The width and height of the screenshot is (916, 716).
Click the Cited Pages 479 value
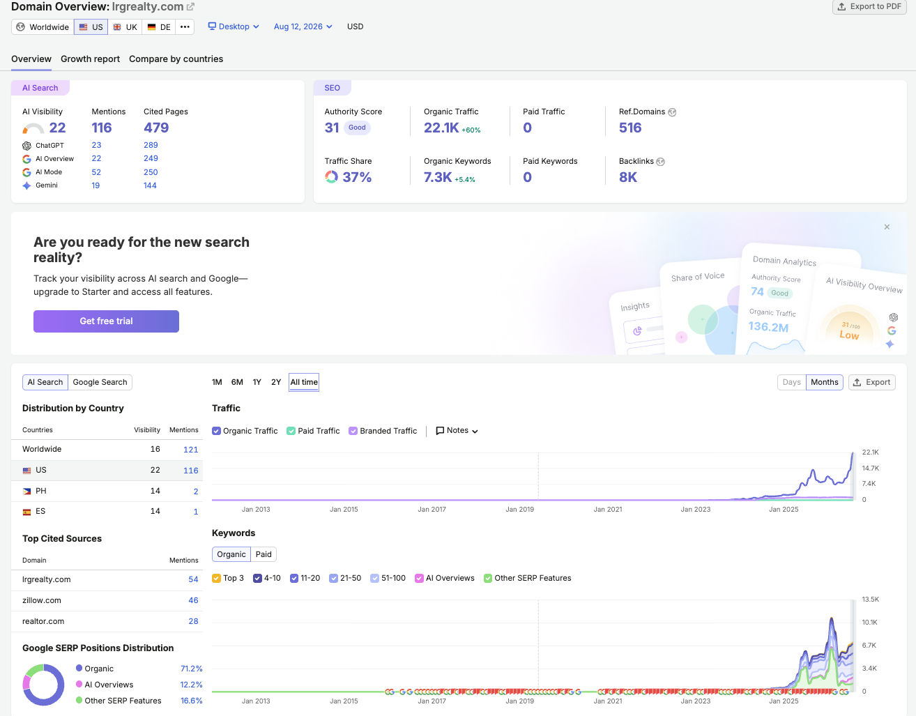tap(156, 128)
